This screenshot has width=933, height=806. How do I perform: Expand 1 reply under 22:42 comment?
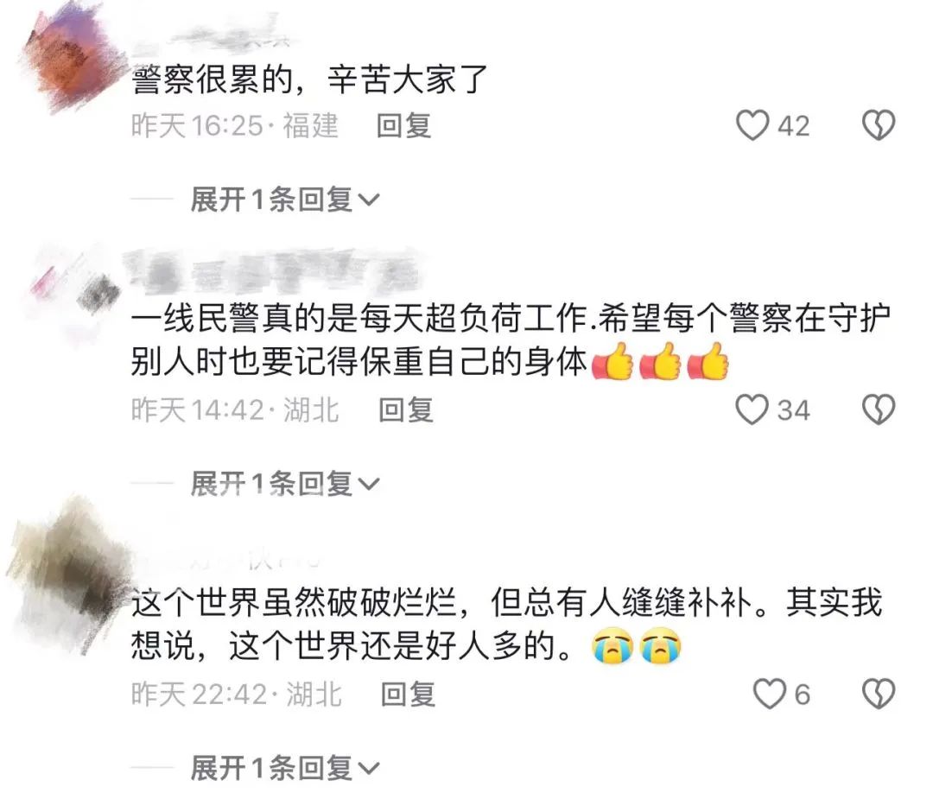(284, 768)
